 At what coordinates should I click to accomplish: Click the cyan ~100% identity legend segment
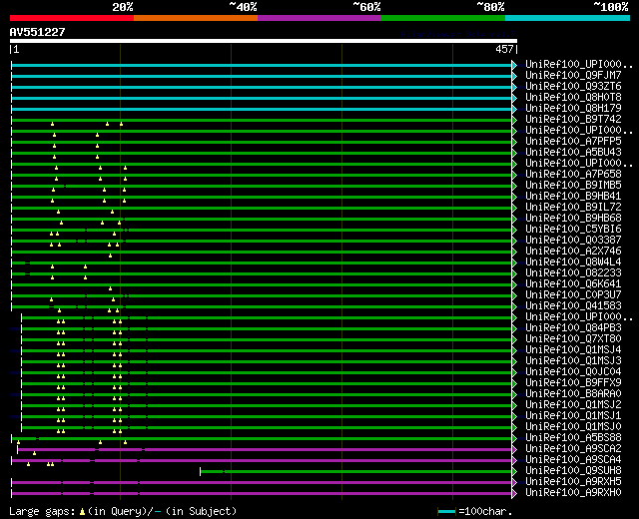coord(566,17)
